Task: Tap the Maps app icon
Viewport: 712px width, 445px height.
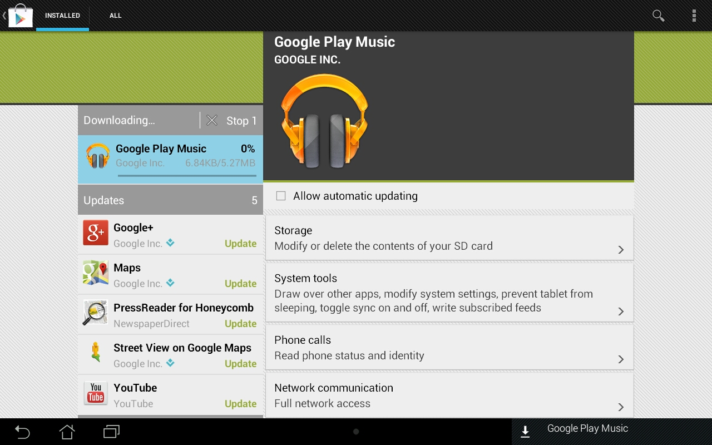Action: (x=96, y=273)
